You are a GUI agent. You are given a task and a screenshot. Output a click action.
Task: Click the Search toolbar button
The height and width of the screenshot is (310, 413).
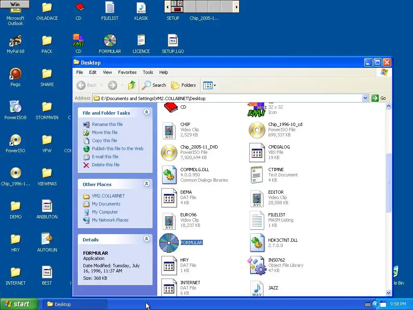click(154, 85)
